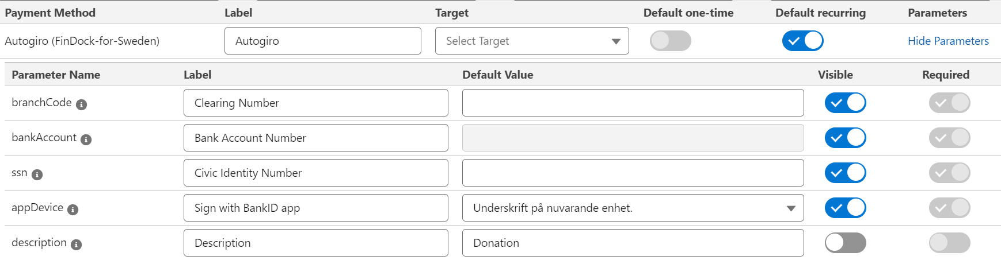1001x260 pixels.
Task: Click the Donation default value field
Action: coord(633,243)
